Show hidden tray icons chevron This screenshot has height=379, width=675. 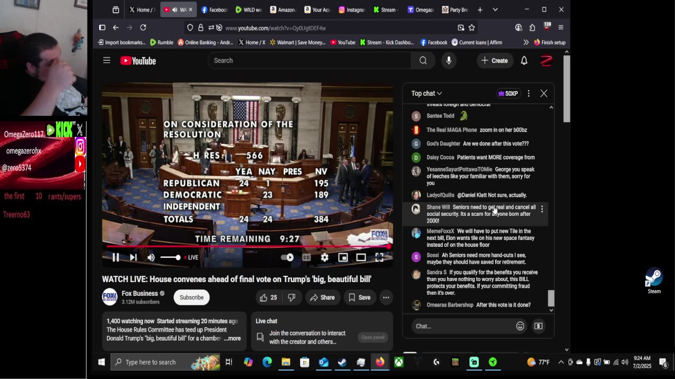[x=561, y=362]
